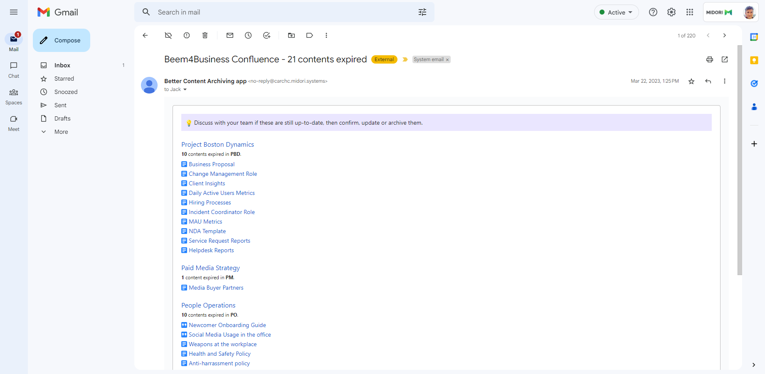Open the Active status dropdown

pyautogui.click(x=616, y=12)
